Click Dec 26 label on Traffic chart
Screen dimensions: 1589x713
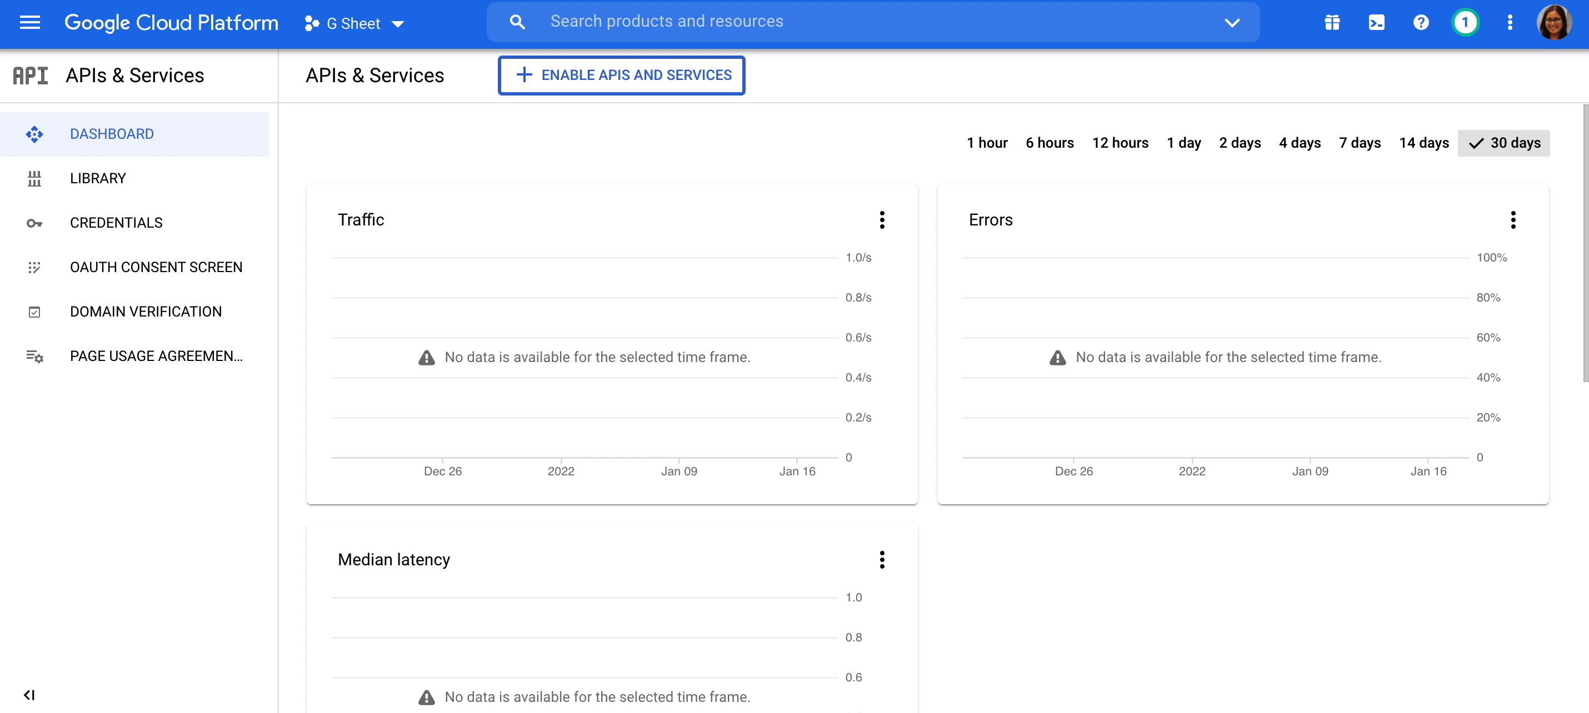[x=442, y=471]
